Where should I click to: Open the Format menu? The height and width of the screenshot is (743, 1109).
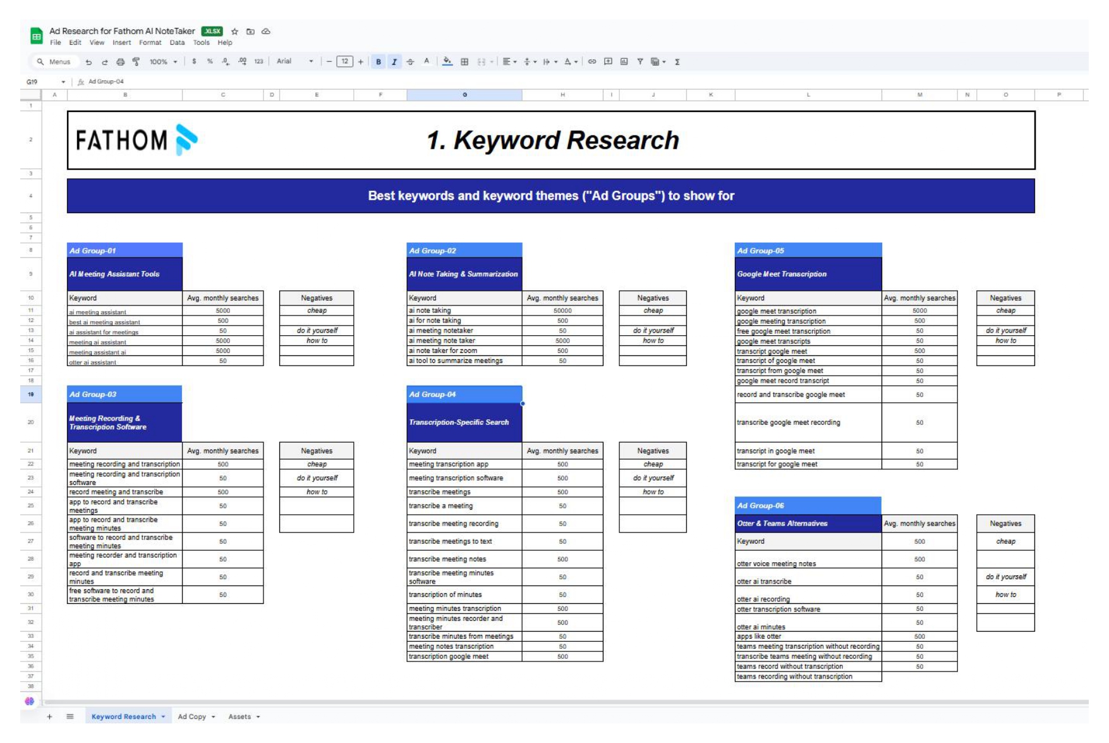click(x=150, y=43)
